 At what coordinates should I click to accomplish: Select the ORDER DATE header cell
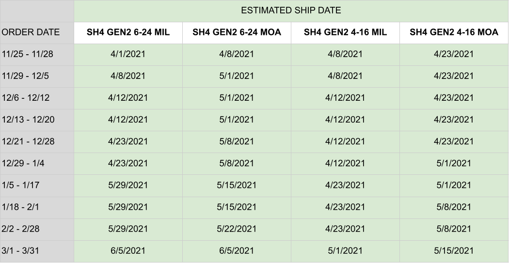pos(37,33)
